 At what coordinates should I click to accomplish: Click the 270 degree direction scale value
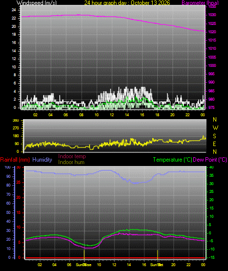click(x=16, y=128)
